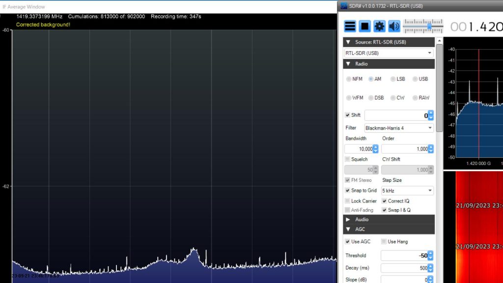The width and height of the screenshot is (503, 283).
Task: Mute audio with the speaker icon
Action: 394,26
